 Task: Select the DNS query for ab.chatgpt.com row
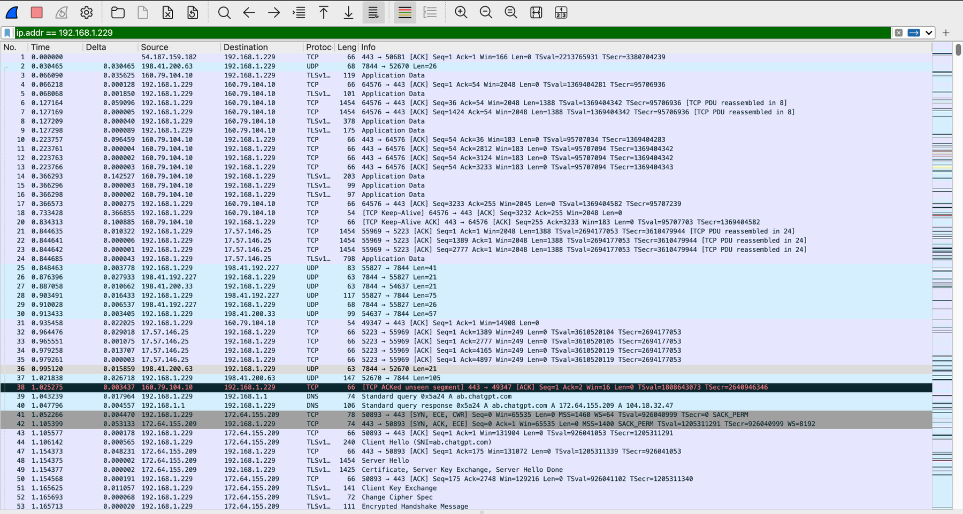click(465, 396)
